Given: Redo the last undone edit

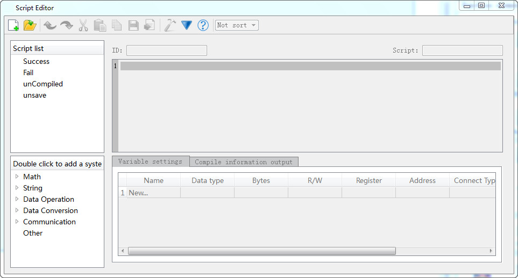Looking at the screenshot, I should click(67, 25).
